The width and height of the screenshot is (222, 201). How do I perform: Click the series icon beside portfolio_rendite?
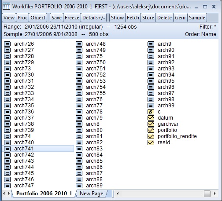coord(151,136)
